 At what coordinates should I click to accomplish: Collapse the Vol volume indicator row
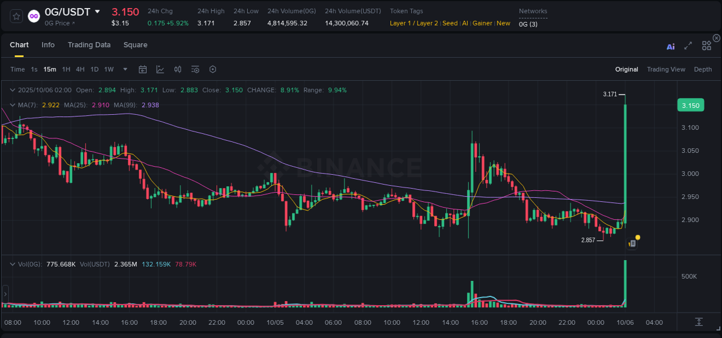tap(13, 264)
